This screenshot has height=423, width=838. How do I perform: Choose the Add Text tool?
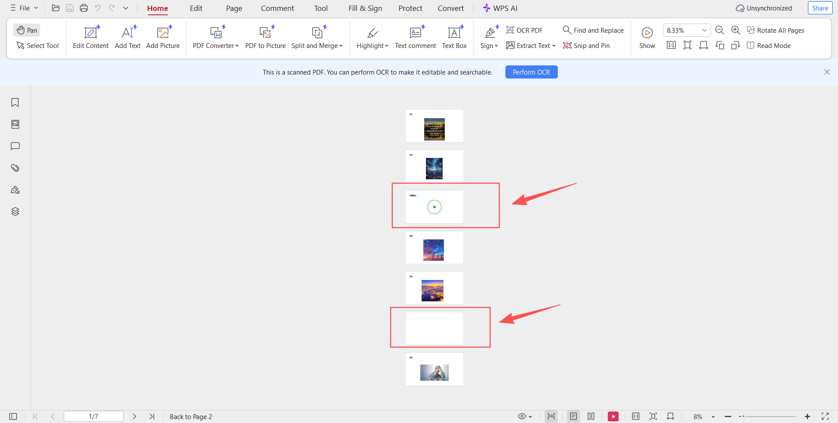127,38
